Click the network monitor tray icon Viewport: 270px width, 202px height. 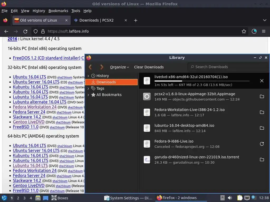[x=247, y=198]
